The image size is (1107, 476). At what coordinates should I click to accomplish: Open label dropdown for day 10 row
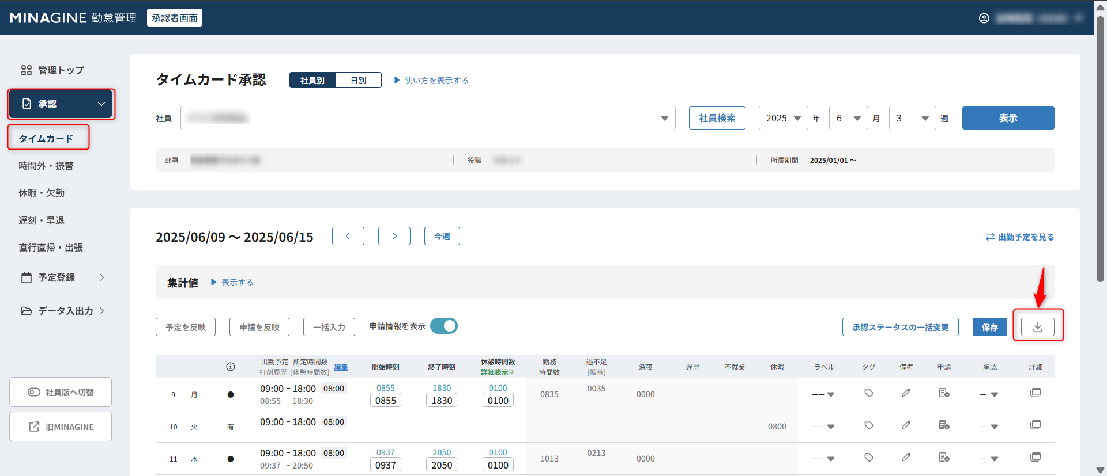pos(823,427)
